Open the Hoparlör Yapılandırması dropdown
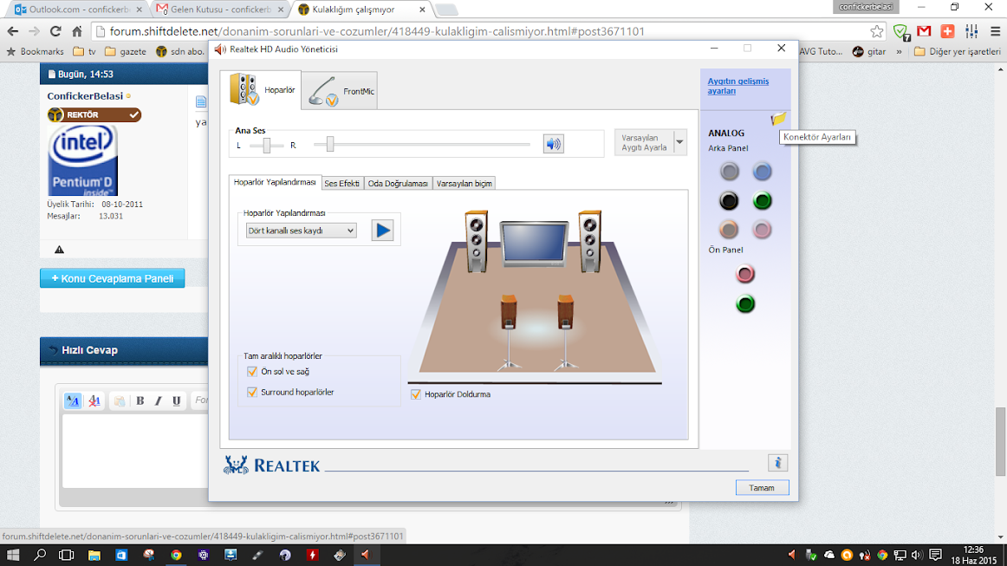 pyautogui.click(x=301, y=231)
